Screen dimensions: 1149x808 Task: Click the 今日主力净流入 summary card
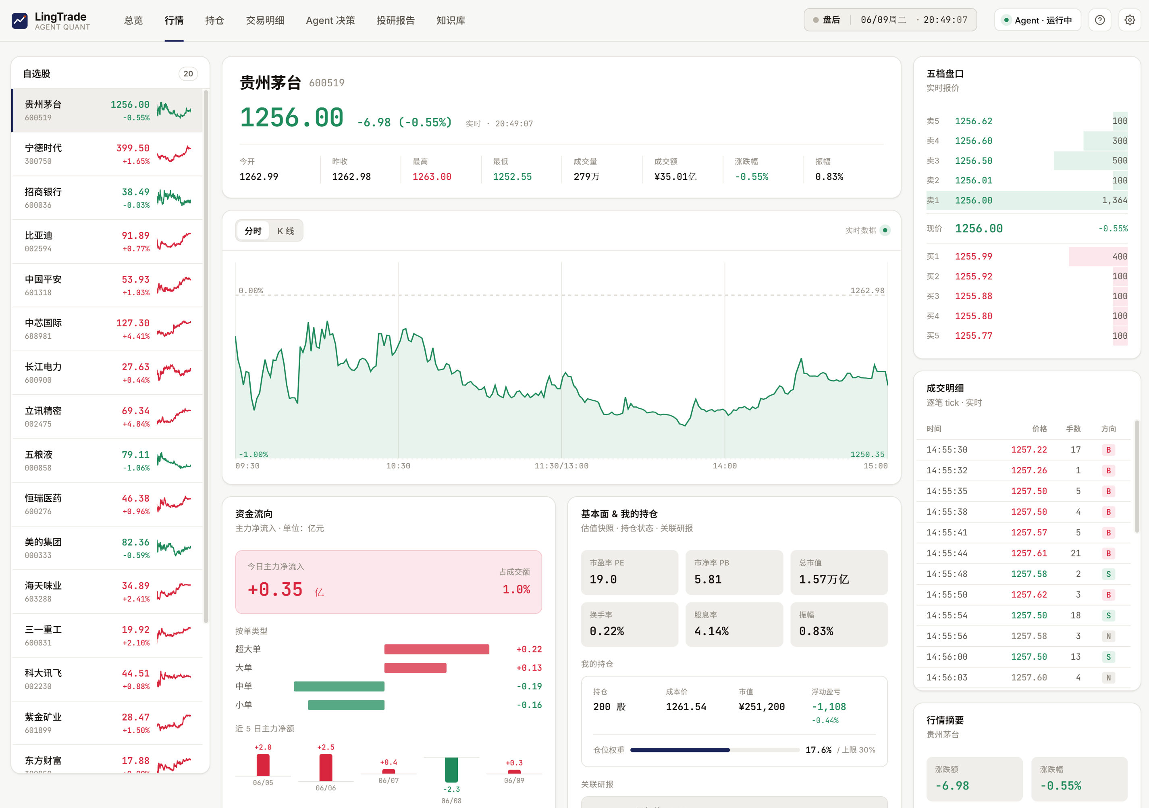click(389, 582)
